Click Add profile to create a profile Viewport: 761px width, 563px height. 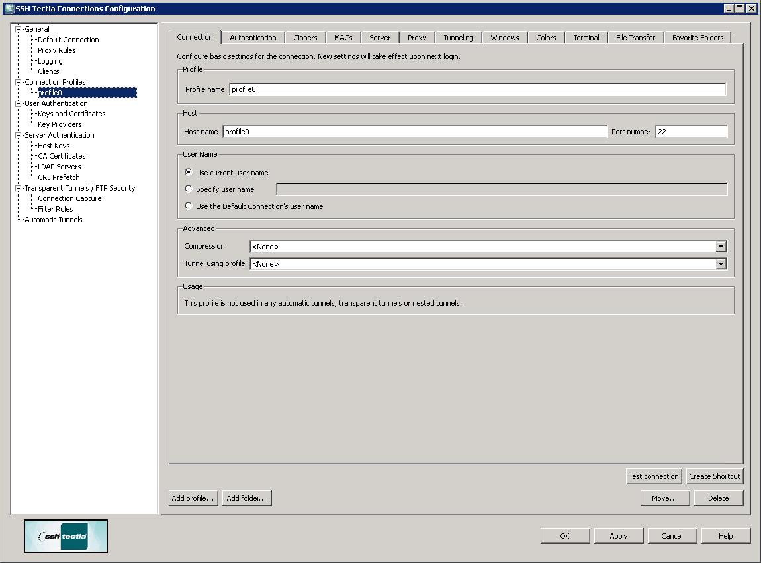[x=193, y=498]
